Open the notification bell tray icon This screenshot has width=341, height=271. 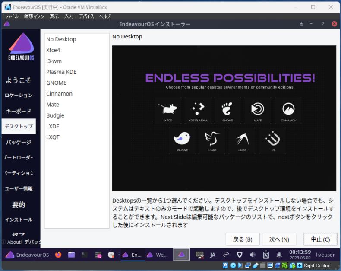tap(279, 255)
